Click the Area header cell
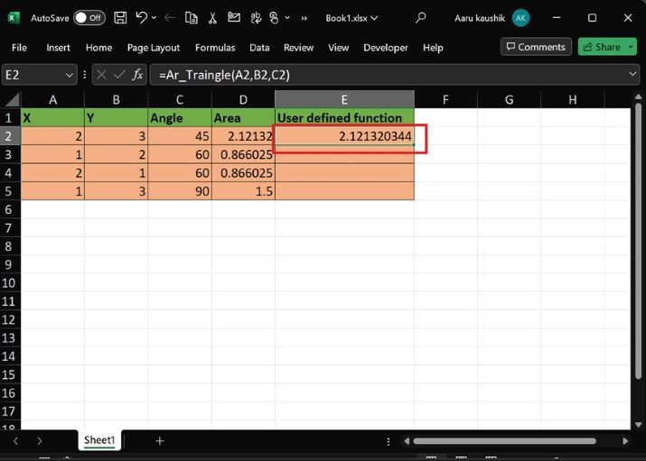Image resolution: width=646 pixels, height=461 pixels. click(x=243, y=118)
